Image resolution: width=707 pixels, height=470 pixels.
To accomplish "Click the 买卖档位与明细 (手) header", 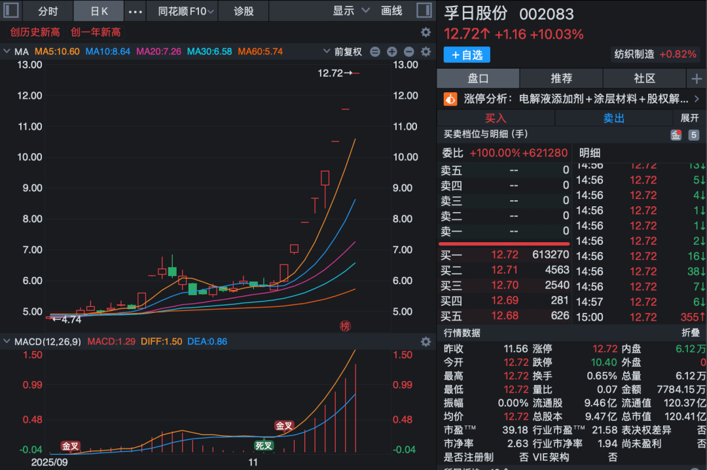I will coord(486,134).
